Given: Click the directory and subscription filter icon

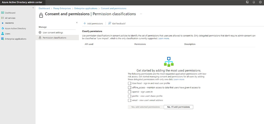Looking at the screenshot, I should (247, 2).
